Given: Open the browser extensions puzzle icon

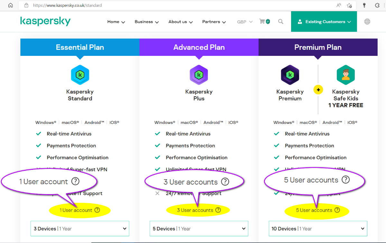Looking at the screenshot, I should (x=377, y=5).
